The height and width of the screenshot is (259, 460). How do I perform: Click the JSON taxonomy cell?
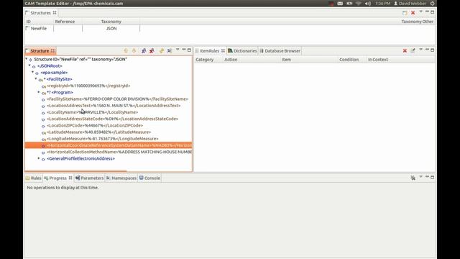(111, 29)
